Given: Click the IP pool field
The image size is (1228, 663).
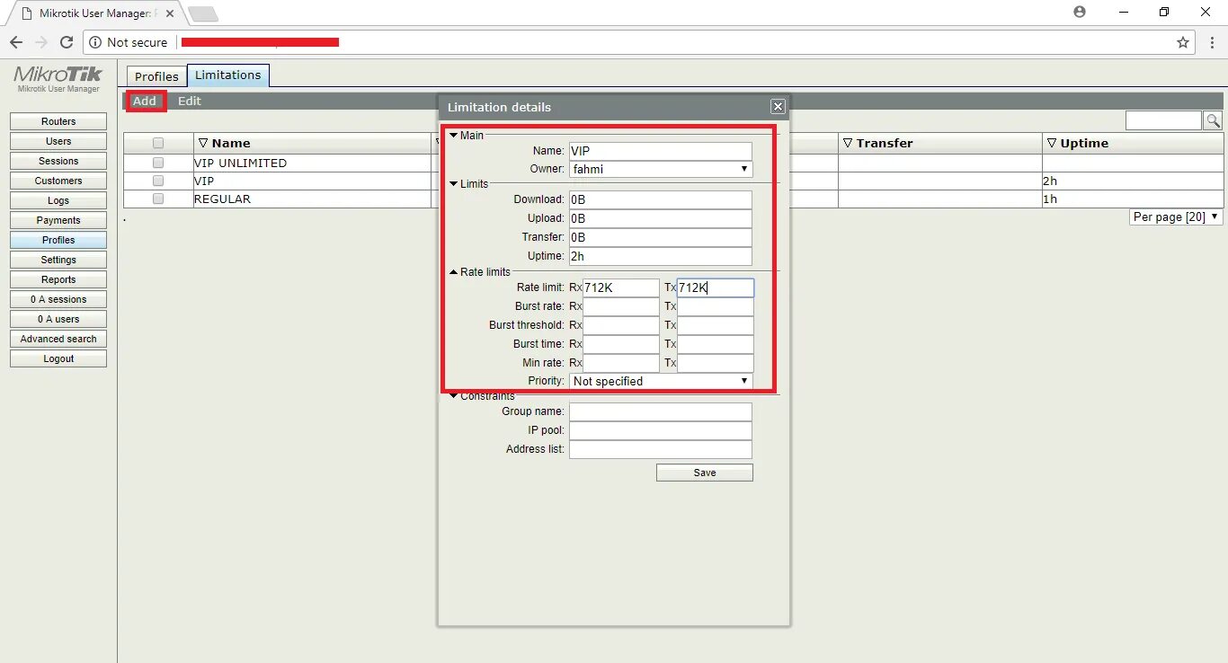Looking at the screenshot, I should tap(661, 430).
